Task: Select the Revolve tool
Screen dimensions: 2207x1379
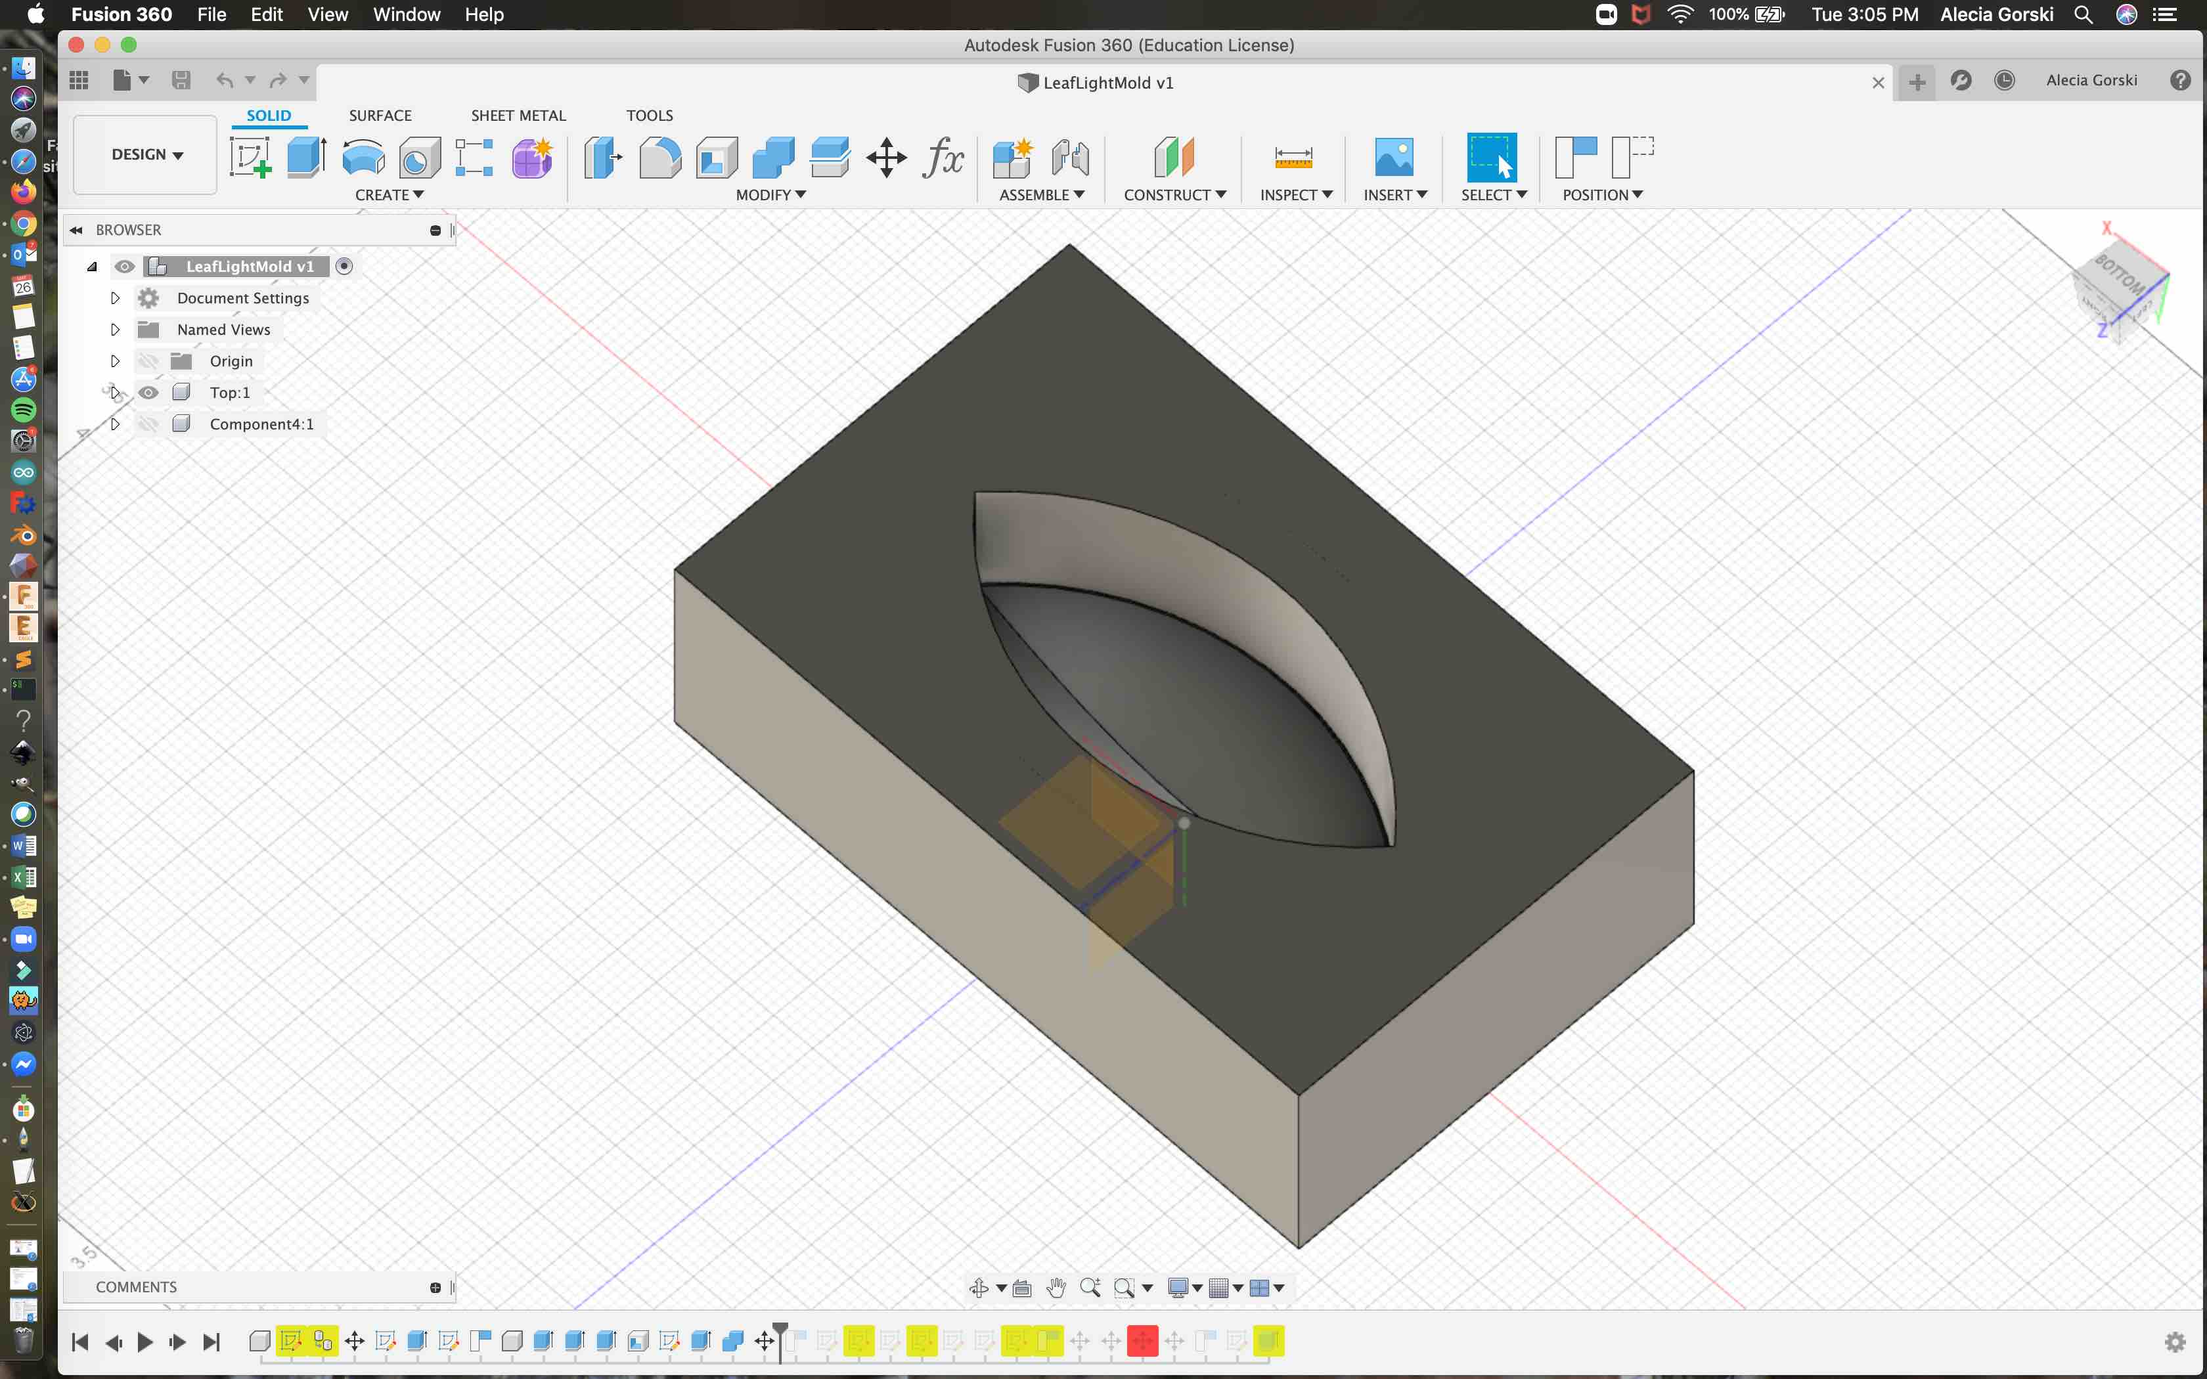Action: pyautogui.click(x=363, y=157)
